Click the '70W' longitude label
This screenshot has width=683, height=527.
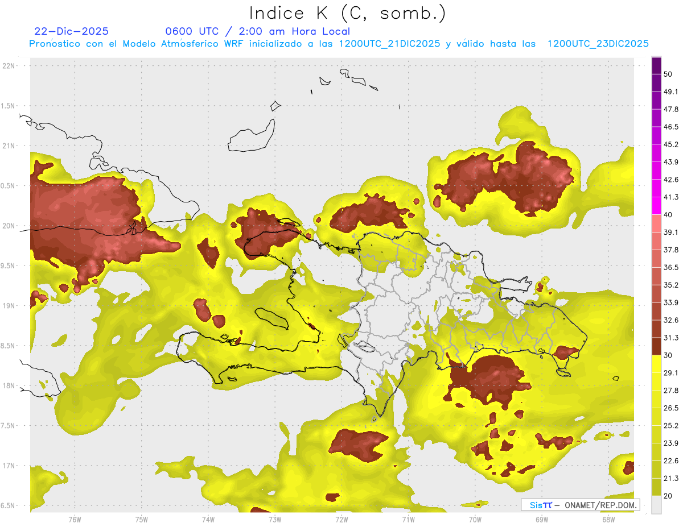(x=475, y=520)
